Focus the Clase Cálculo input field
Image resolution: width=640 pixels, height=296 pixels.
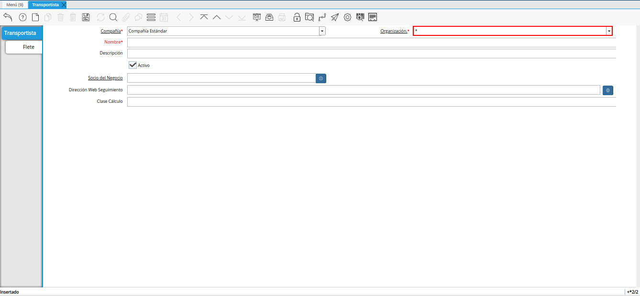372,101
